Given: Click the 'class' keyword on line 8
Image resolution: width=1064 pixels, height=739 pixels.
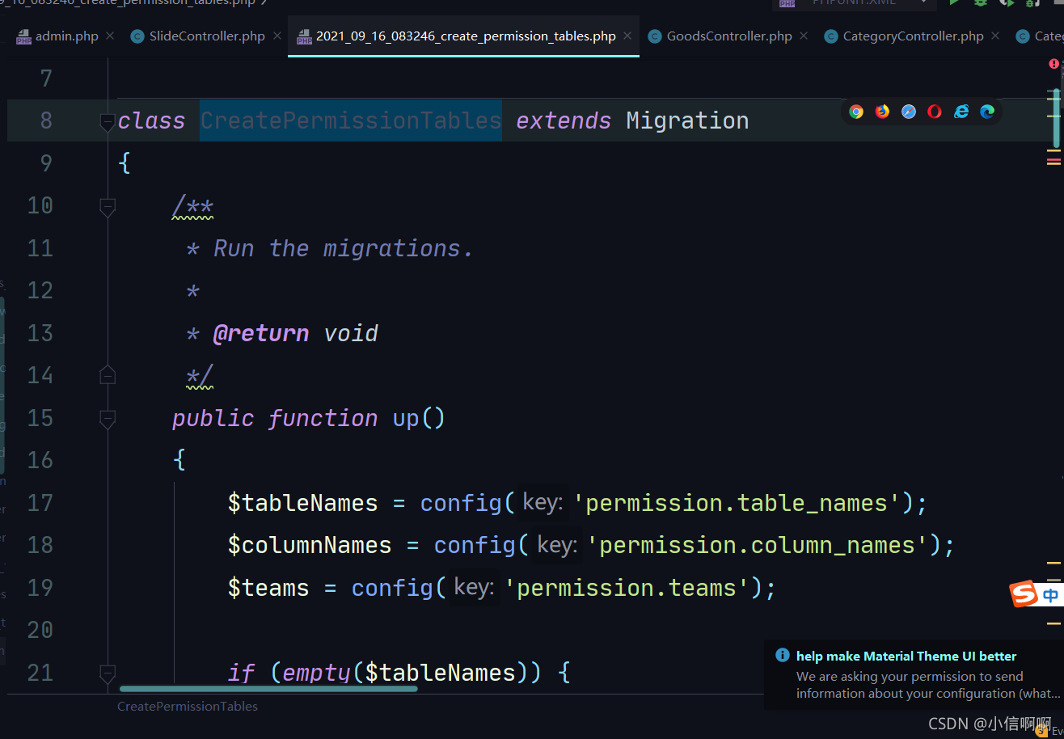Looking at the screenshot, I should click(x=151, y=120).
